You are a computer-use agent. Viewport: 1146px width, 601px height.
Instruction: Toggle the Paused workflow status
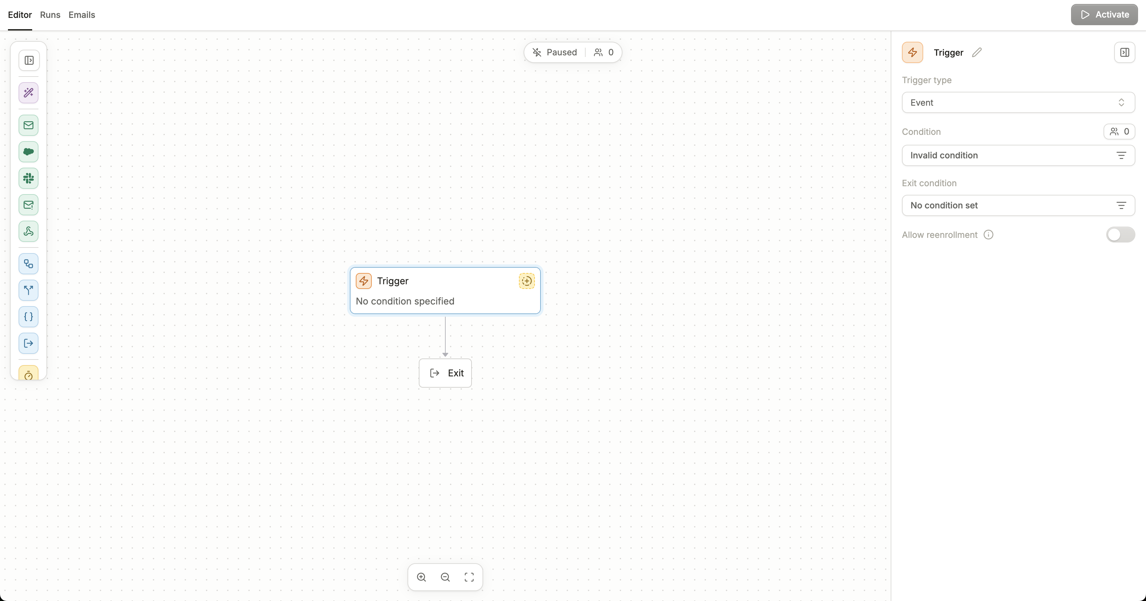(x=555, y=52)
